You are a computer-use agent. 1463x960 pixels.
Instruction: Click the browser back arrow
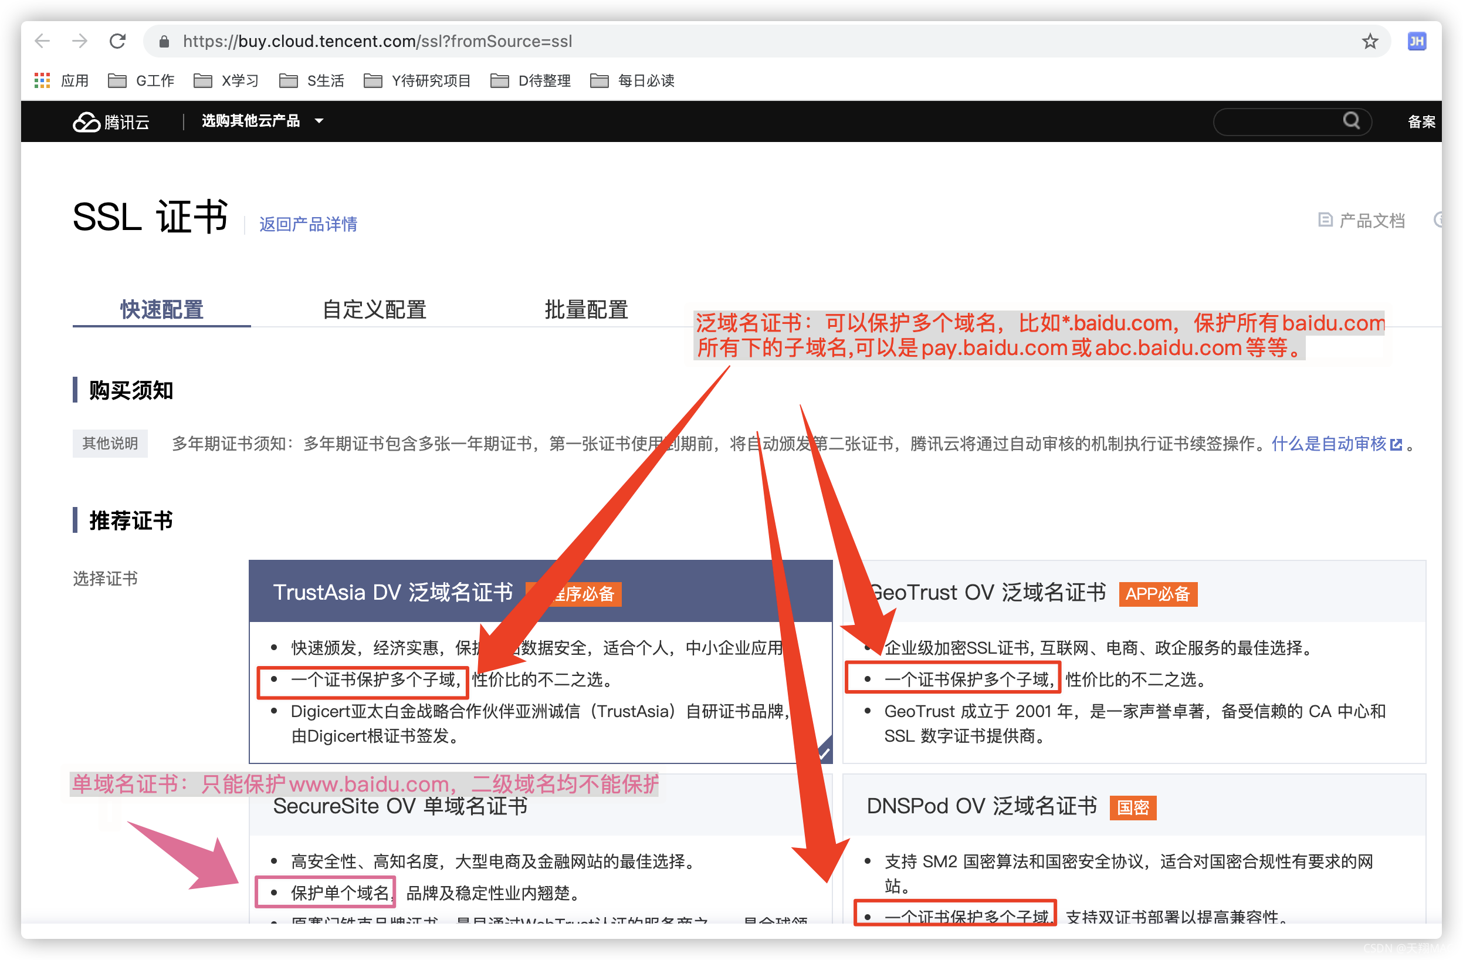point(42,41)
